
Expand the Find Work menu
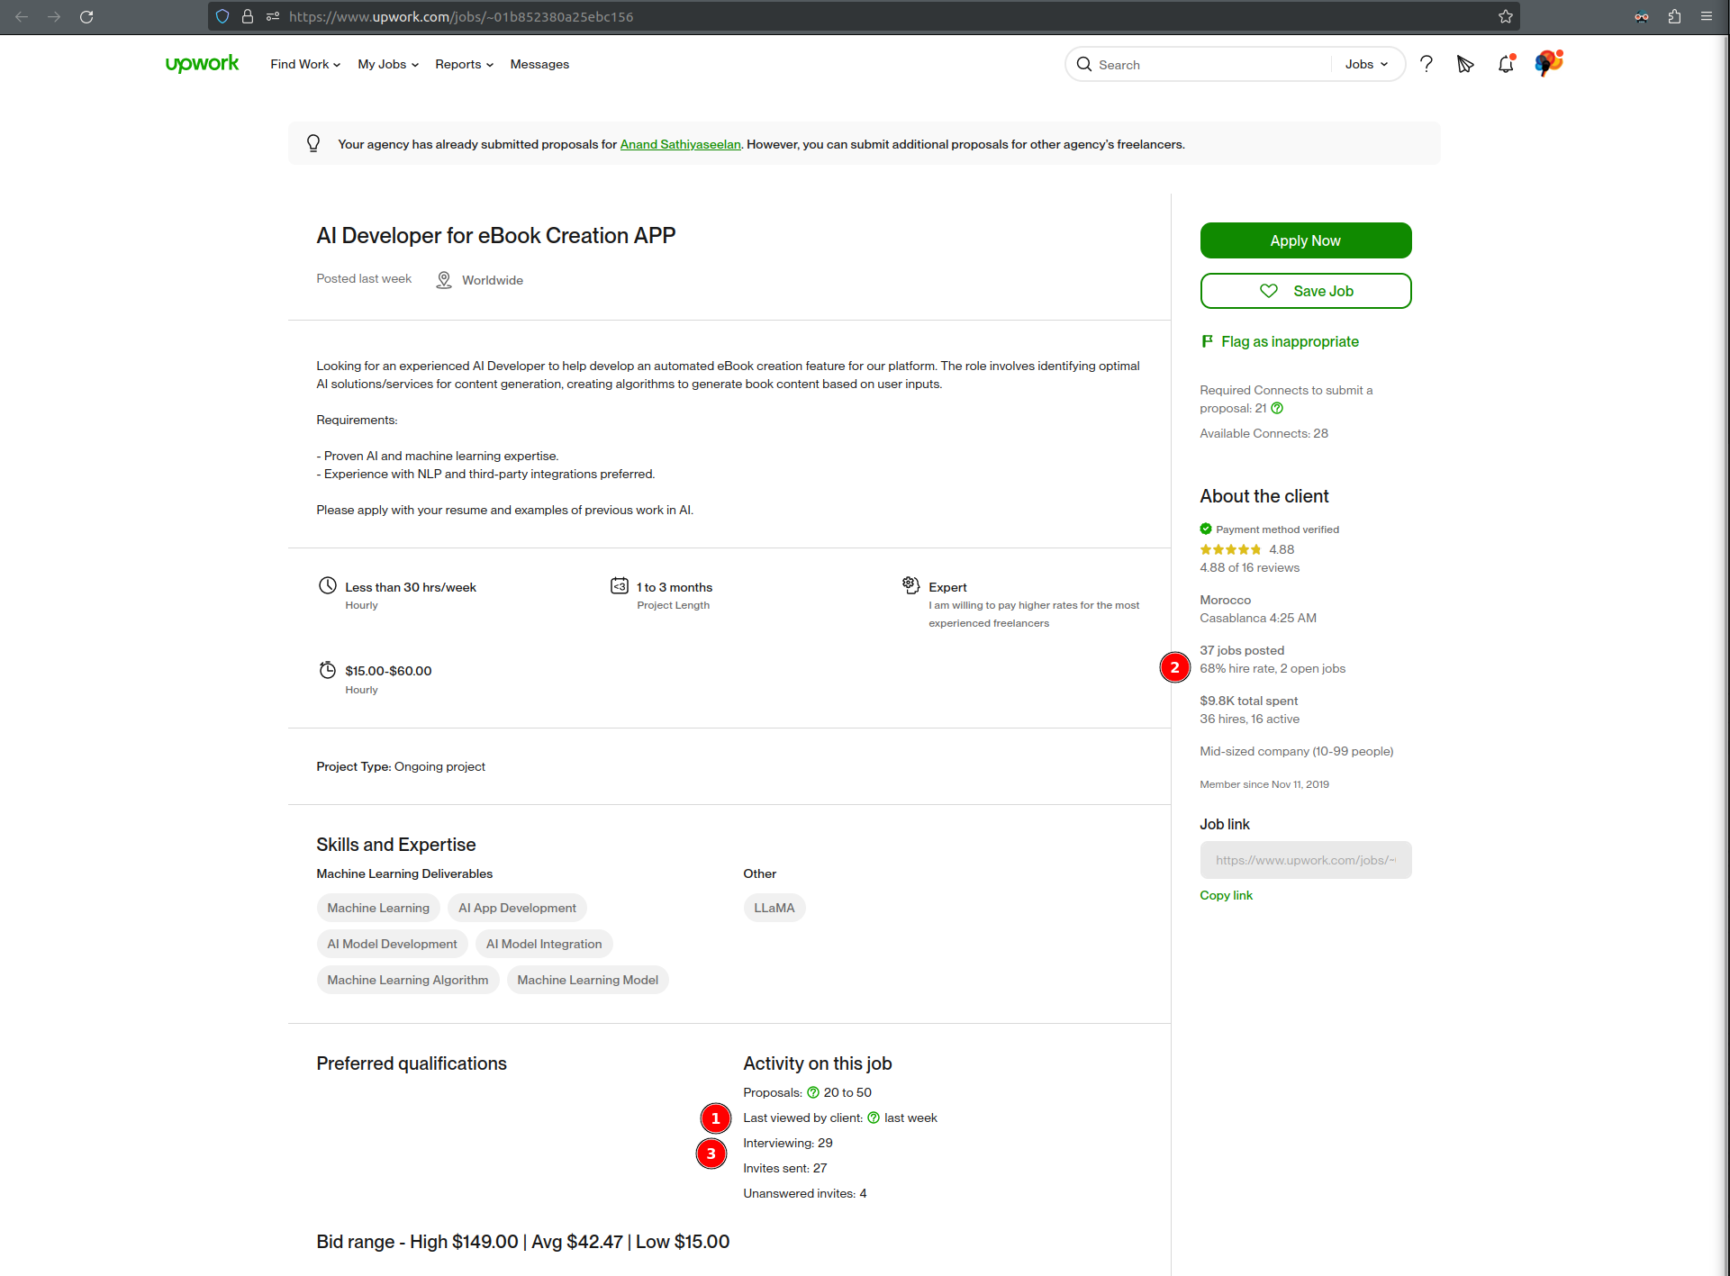(x=305, y=64)
